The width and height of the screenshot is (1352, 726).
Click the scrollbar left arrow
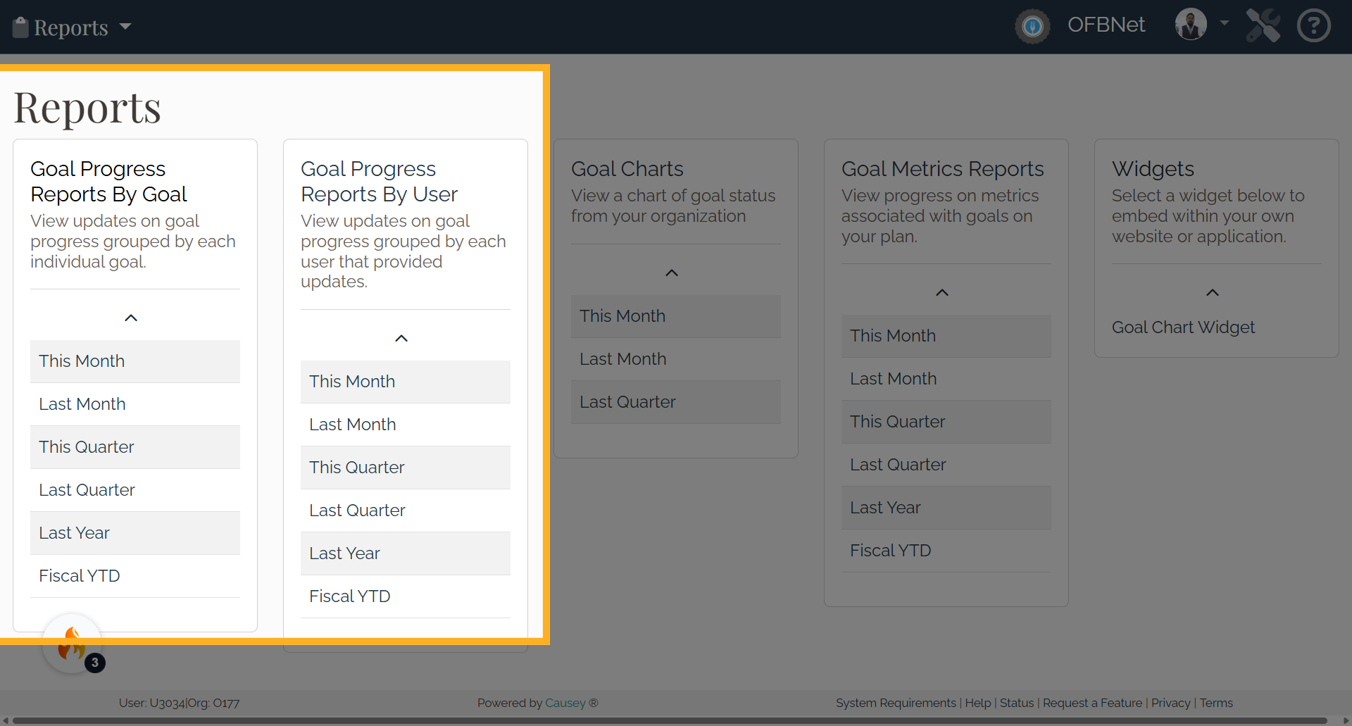(6, 720)
